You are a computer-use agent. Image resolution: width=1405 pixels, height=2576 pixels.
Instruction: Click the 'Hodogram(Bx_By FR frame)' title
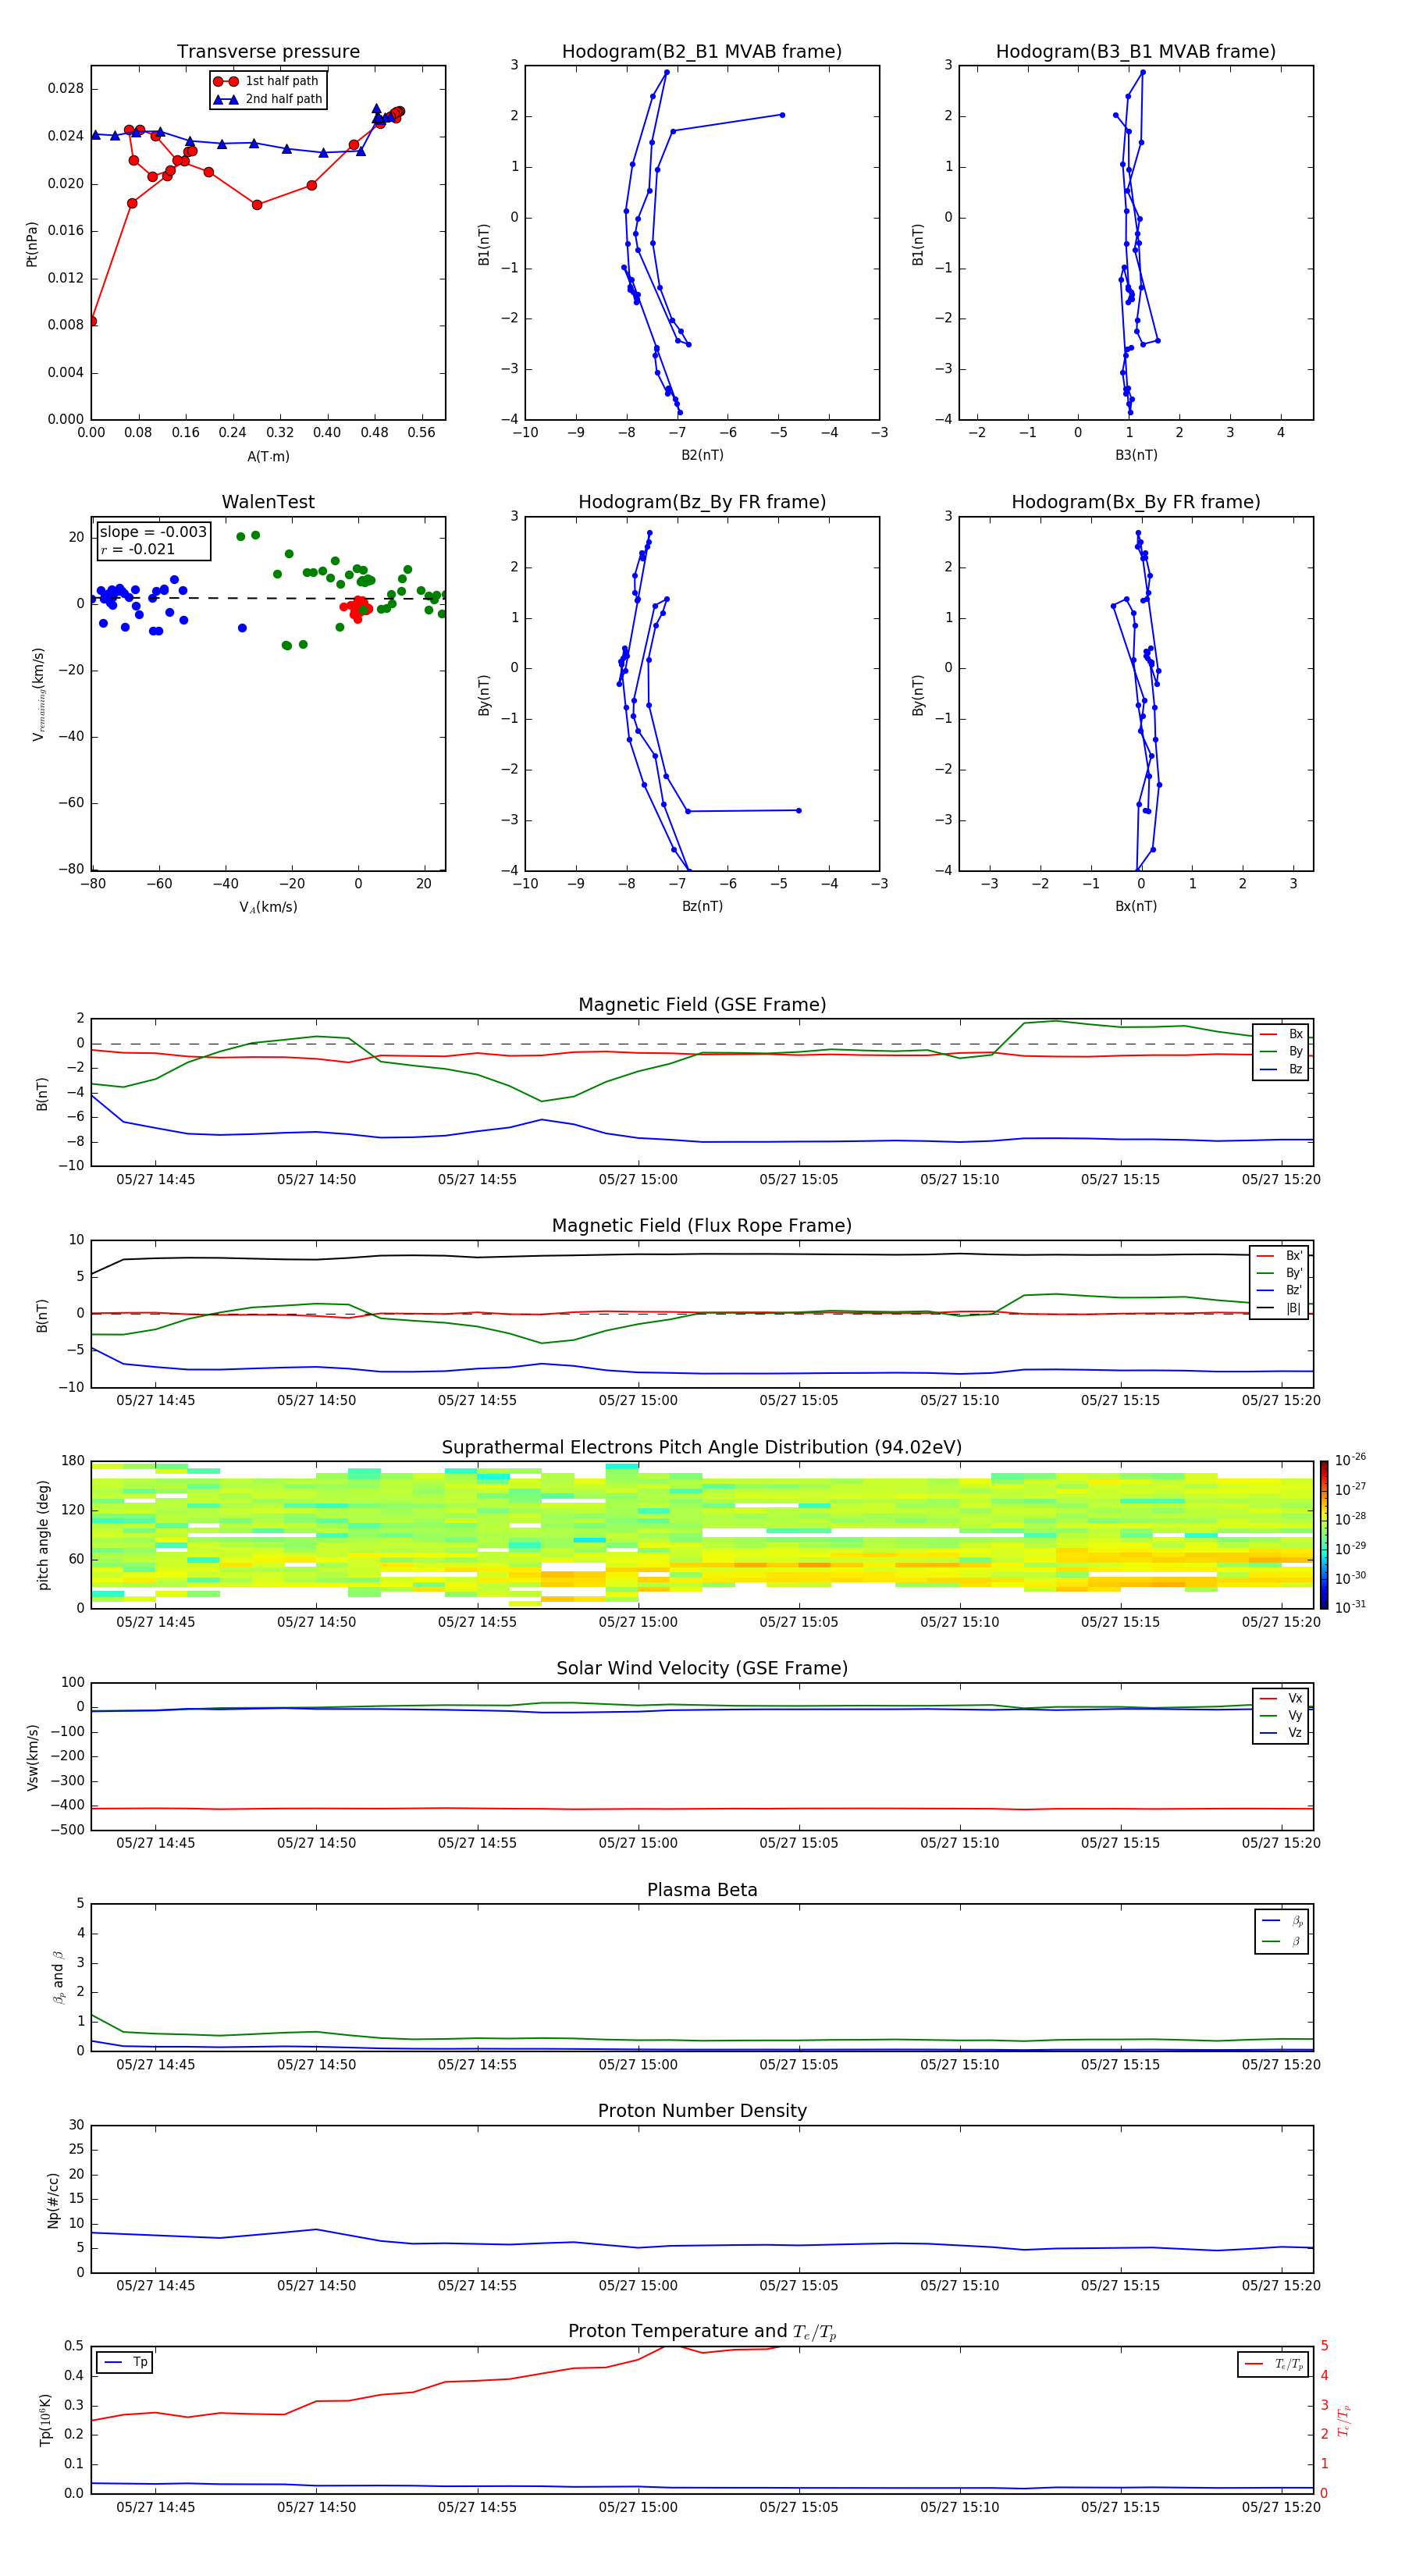(1136, 502)
